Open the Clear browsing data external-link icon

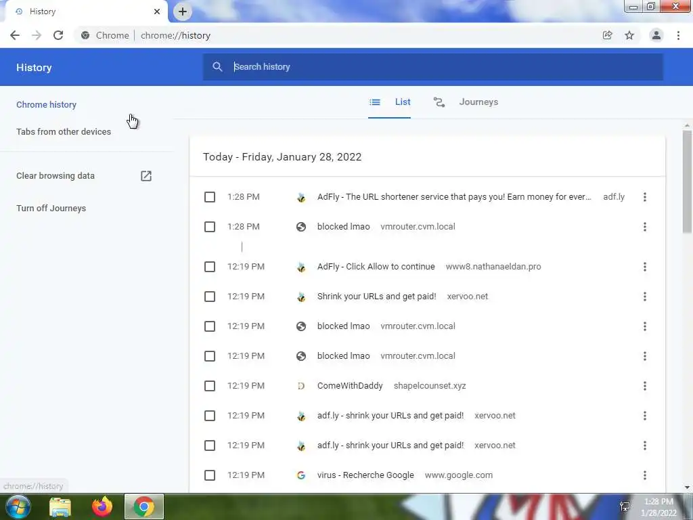click(146, 176)
